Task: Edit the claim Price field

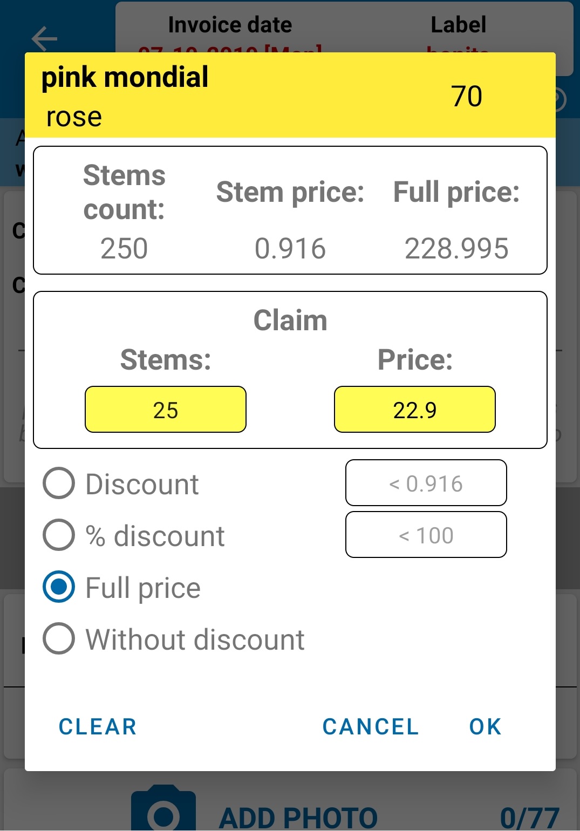Action: pos(414,410)
